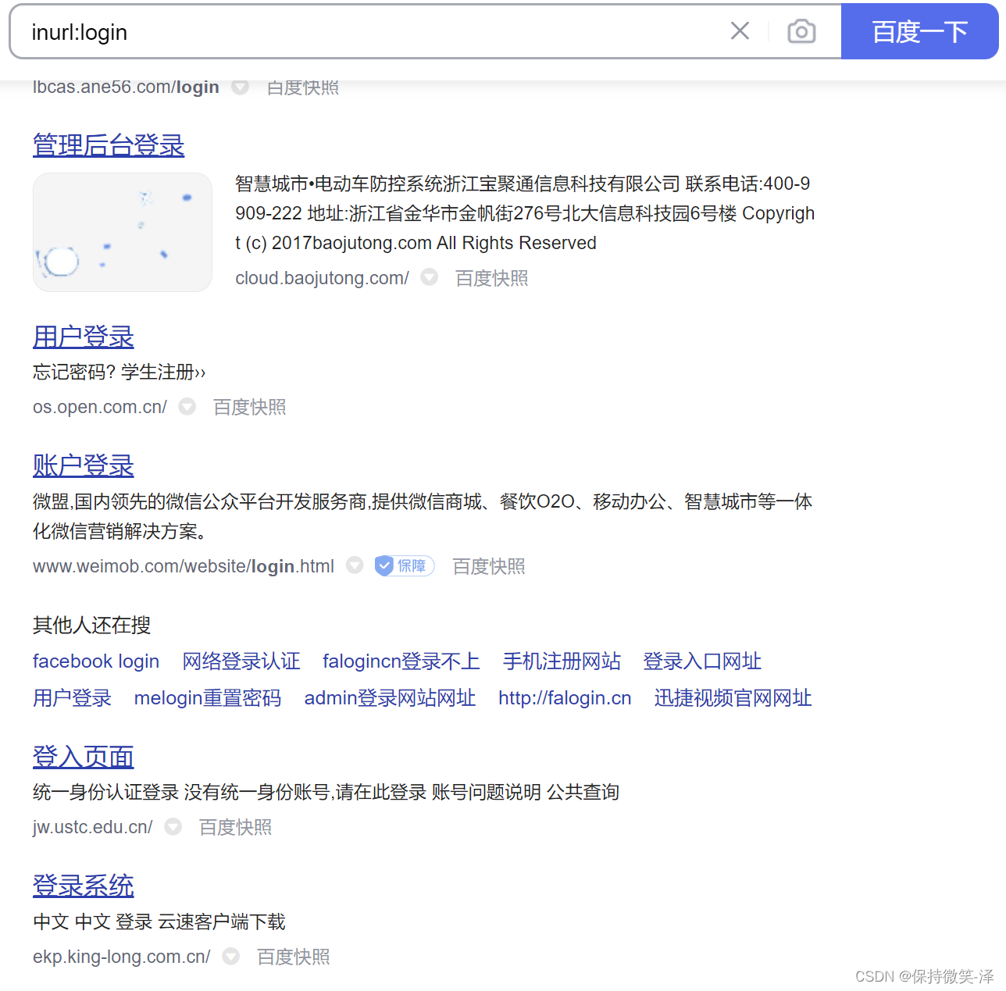The width and height of the screenshot is (1006, 991).
Task: Open 百度快照 for os.open.com.cn result
Action: coord(250,407)
